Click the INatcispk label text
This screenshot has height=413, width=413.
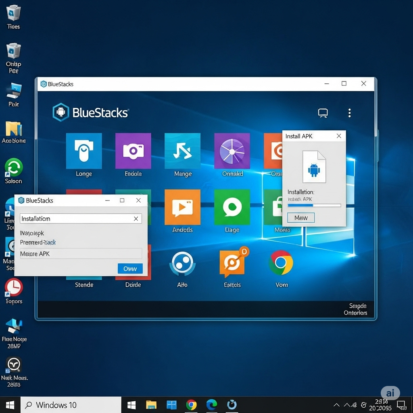pos(32,233)
